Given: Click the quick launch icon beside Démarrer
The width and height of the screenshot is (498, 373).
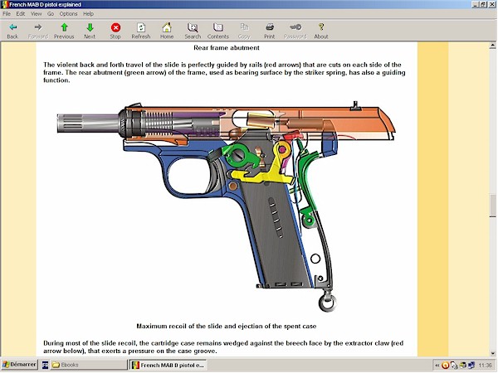Looking at the screenshot, I should coord(45,365).
